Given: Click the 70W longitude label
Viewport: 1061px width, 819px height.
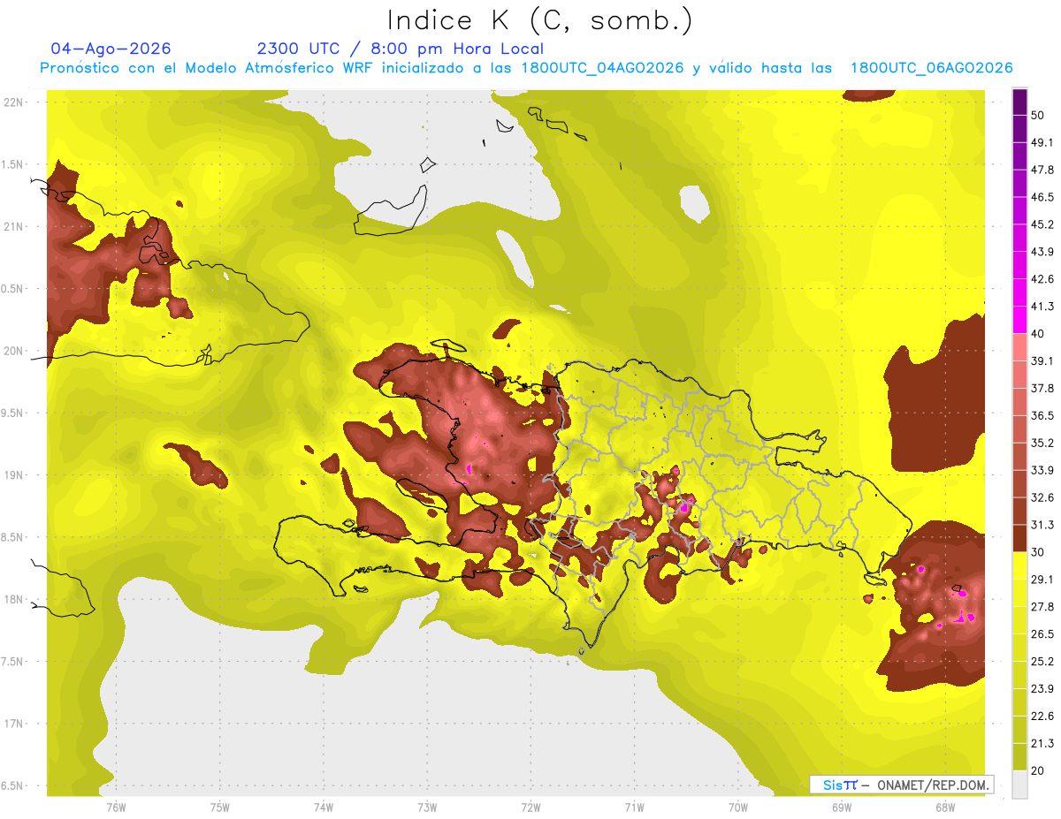Looking at the screenshot, I should pos(738,807).
